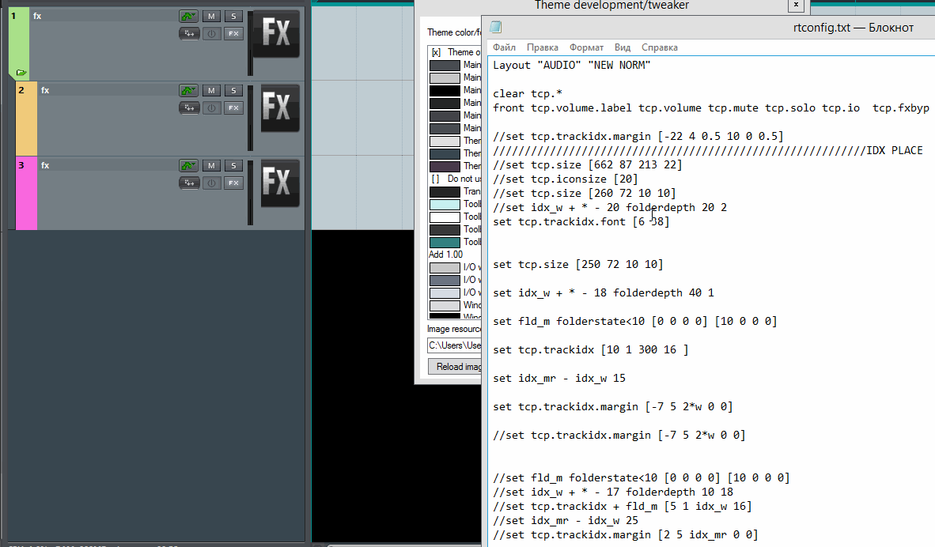Viewport: 935px width, 547px height.
Task: Open envelope settings on track 2
Action: [x=188, y=91]
